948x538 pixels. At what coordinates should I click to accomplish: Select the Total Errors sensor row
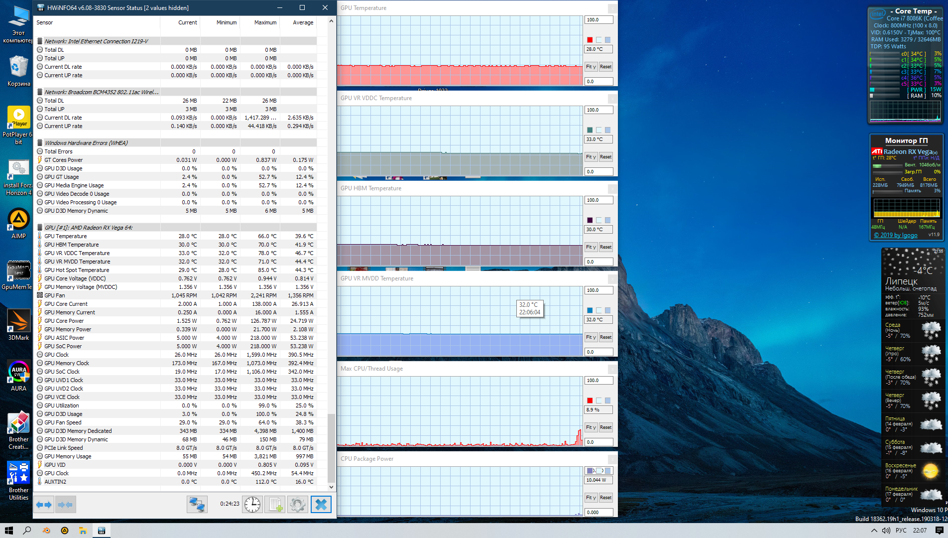coord(176,151)
